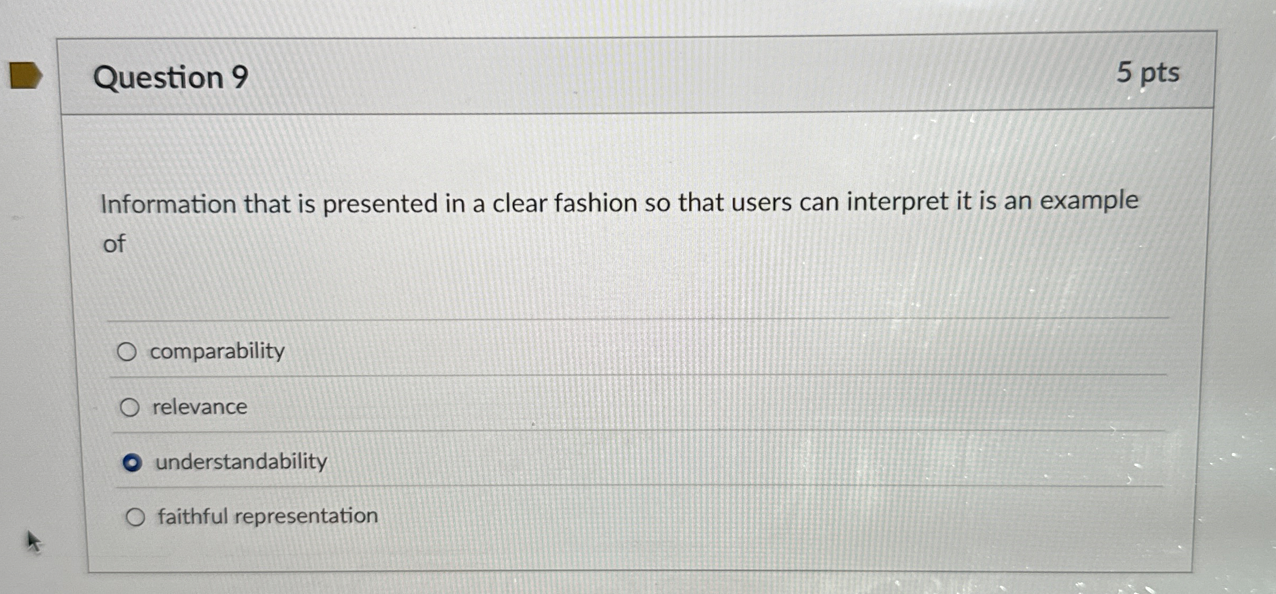Viewport: 1276px width, 594px height.
Task: Click the comparability answer text
Action: point(216,351)
